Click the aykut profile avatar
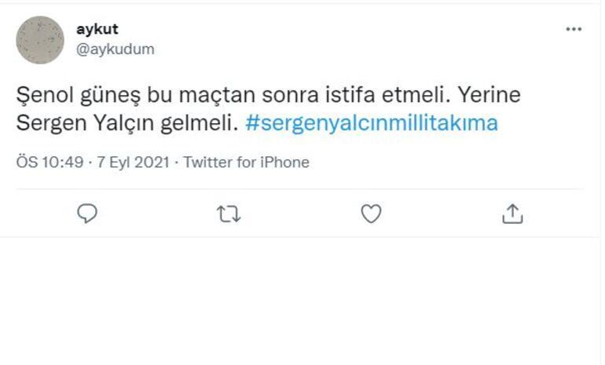 tap(39, 39)
